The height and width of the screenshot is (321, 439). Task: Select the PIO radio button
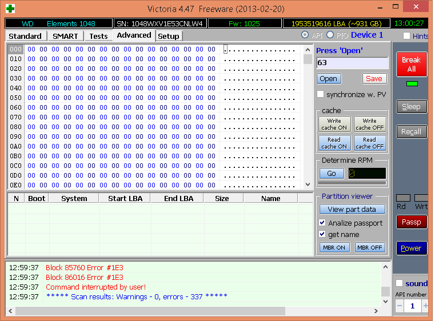click(x=330, y=35)
